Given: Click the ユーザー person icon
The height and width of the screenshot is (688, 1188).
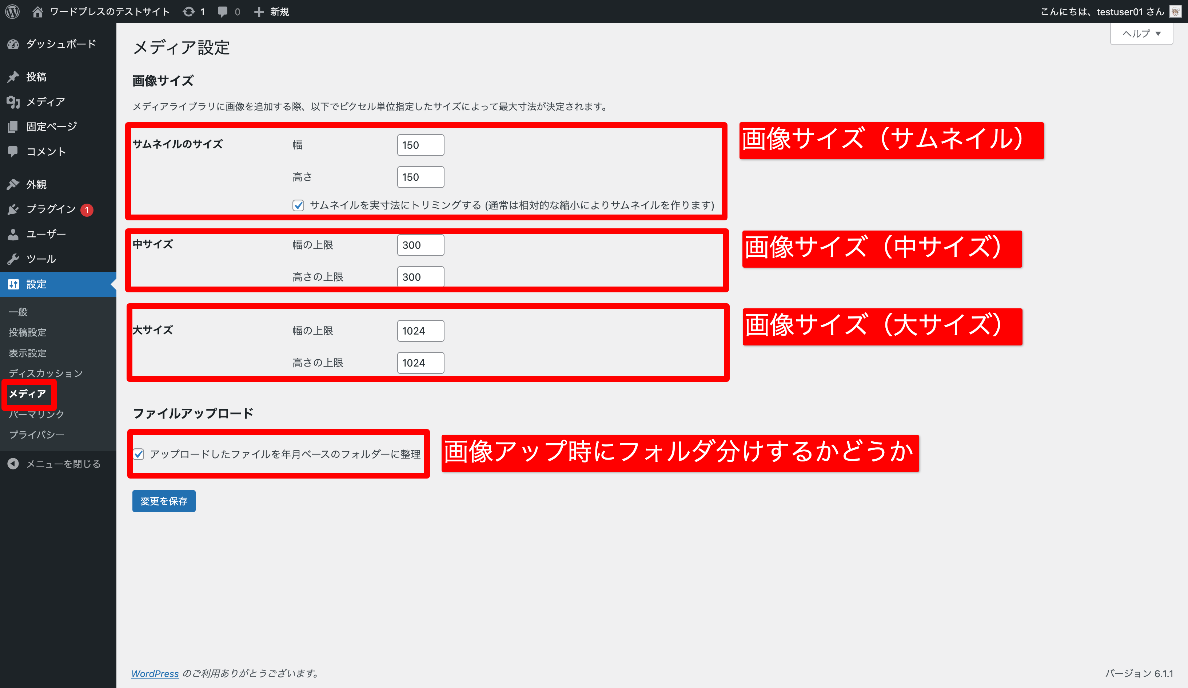Looking at the screenshot, I should coord(13,234).
